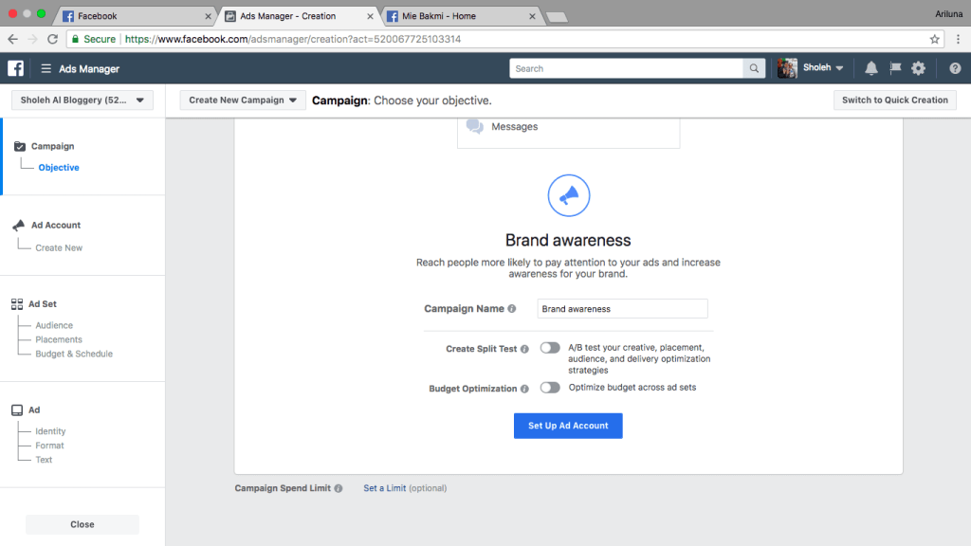The width and height of the screenshot is (971, 546).
Task: Open the help question mark icon
Action: click(955, 68)
